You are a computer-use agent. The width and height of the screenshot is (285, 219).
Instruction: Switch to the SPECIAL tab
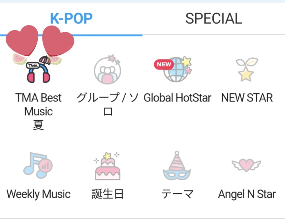214,18
